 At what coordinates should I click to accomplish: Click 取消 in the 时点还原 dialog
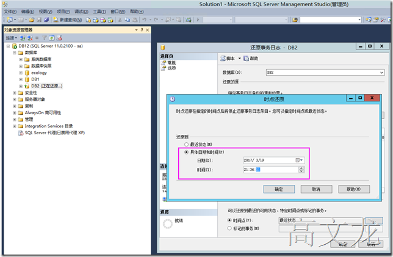tap(316, 189)
